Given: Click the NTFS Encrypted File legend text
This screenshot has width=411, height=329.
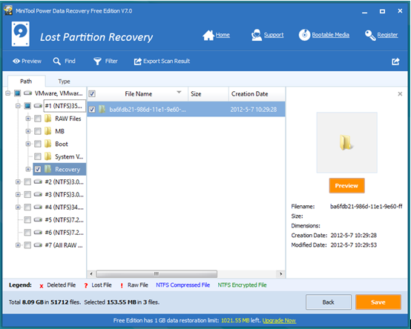Looking at the screenshot, I should click(x=242, y=285).
